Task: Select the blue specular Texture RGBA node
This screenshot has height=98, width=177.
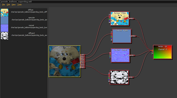Action: tap(122, 36)
